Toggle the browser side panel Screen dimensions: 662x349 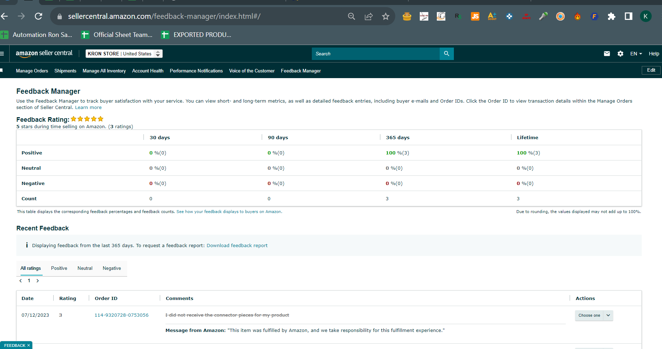tap(629, 16)
